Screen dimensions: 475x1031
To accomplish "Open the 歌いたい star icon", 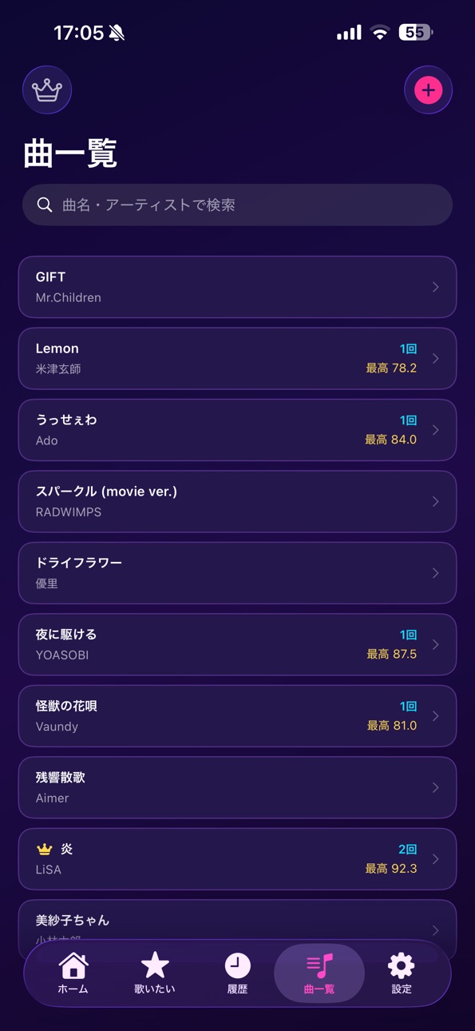I will (155, 965).
